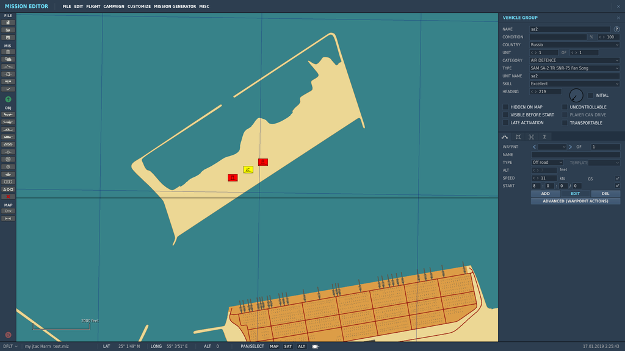The height and width of the screenshot is (351, 625).
Task: Open the Country dropdown showing Russia
Action: [x=574, y=44]
